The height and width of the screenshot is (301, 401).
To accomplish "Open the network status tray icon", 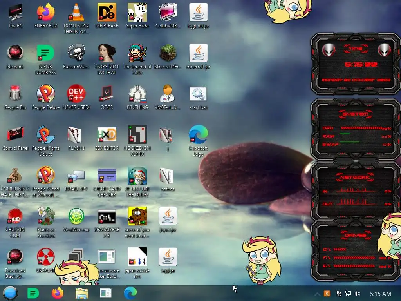I will 348,294.
